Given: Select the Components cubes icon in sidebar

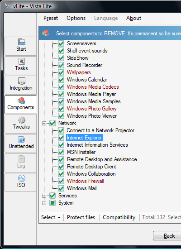Looking at the screenshot, I should [x=21, y=101].
